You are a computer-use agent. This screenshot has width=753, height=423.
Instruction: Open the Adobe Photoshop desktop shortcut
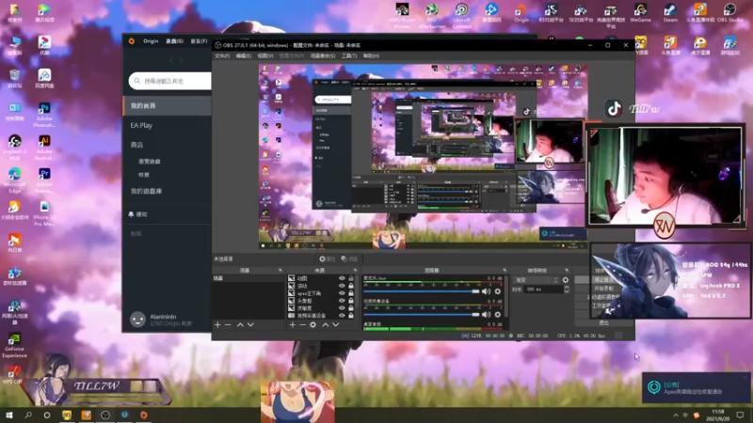[x=44, y=114]
